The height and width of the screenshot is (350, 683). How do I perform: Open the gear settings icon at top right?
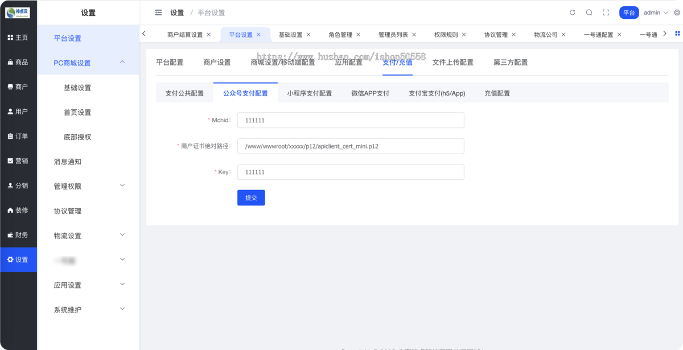click(x=677, y=13)
